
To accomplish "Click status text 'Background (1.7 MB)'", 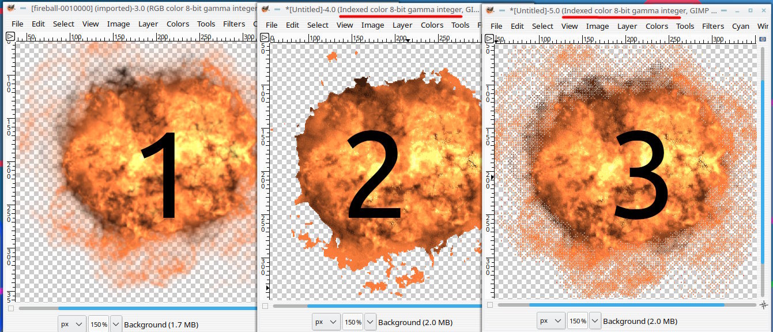I will [161, 325].
